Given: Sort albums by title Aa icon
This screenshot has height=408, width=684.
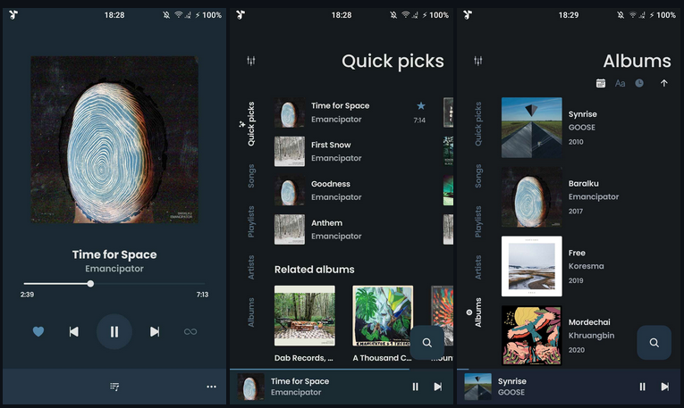Looking at the screenshot, I should click(x=620, y=83).
